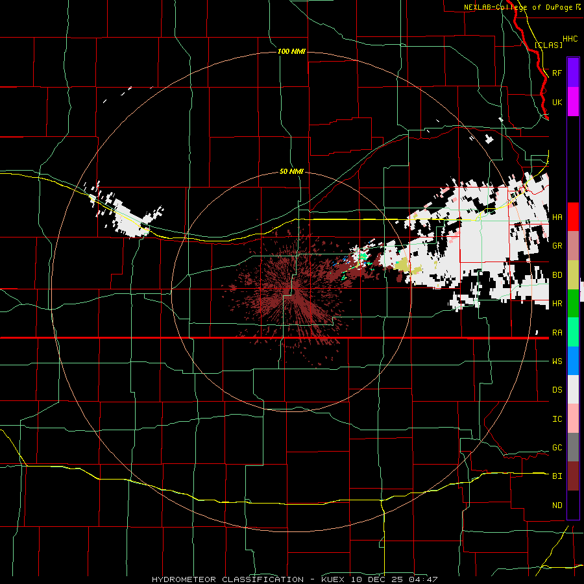
Task: Click the DS white legend swatch
Action: [x=573, y=389]
